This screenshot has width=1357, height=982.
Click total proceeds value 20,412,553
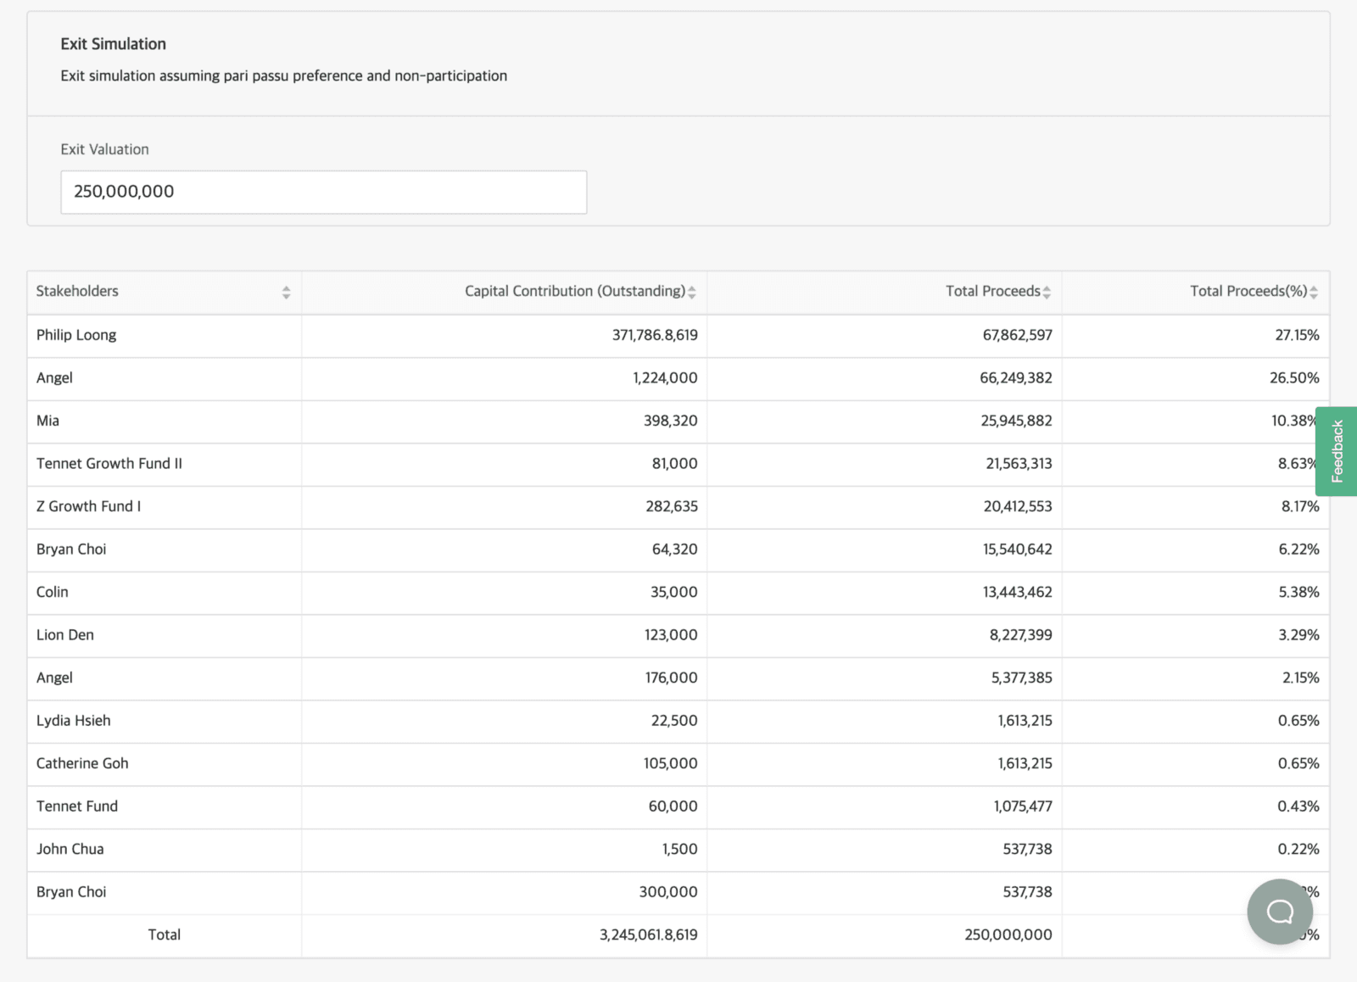(1018, 506)
